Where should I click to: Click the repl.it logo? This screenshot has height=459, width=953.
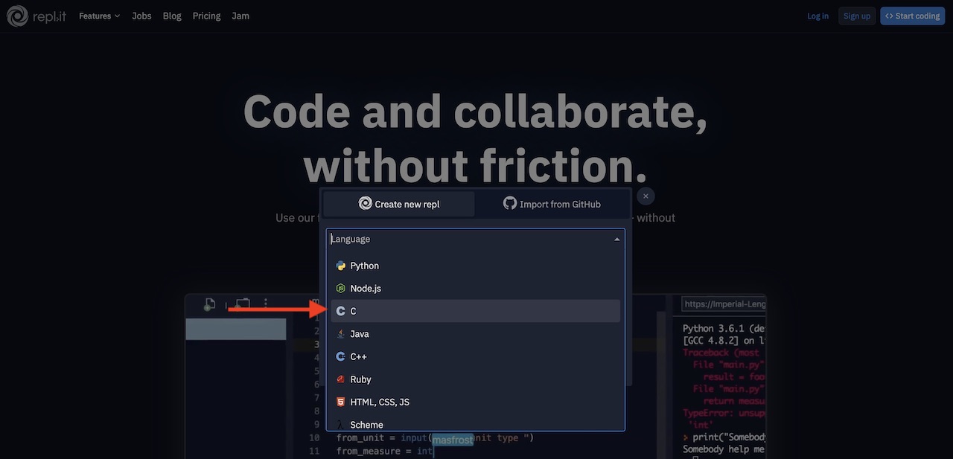(36, 16)
